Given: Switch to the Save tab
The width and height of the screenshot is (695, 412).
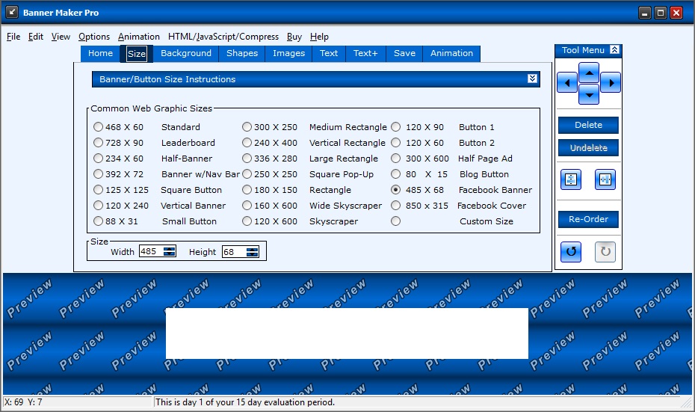Looking at the screenshot, I should [x=405, y=53].
